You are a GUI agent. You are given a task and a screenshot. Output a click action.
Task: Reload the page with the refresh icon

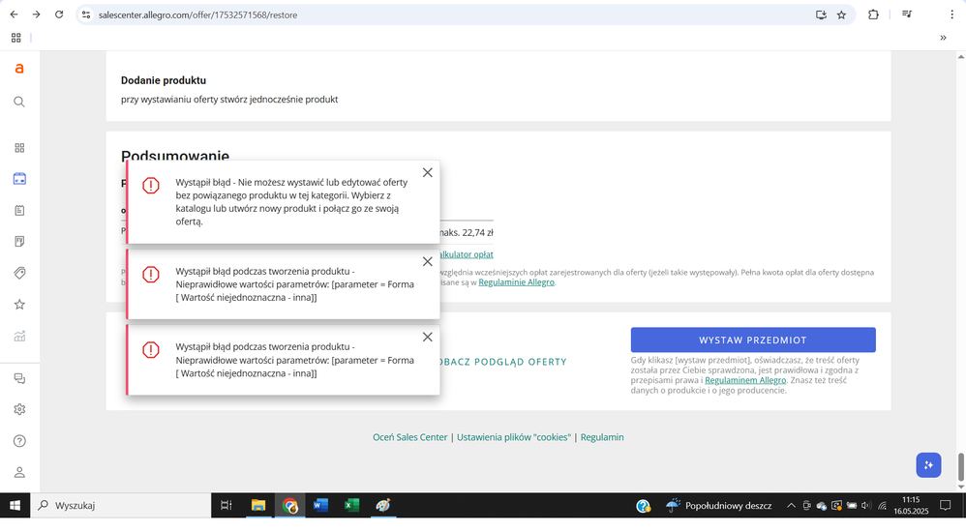[59, 15]
